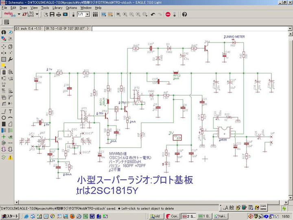
Task: Expand the LTC spice dropdown arrow
Action: 37,14
